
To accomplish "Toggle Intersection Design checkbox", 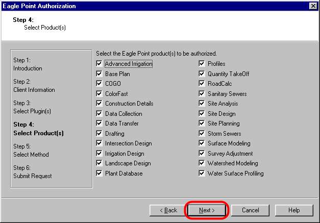I will 99,143.
